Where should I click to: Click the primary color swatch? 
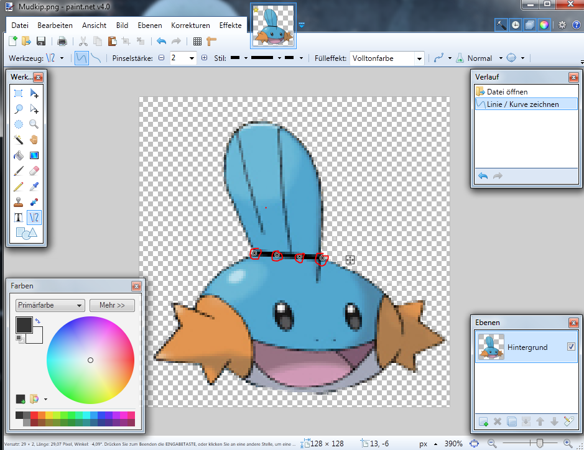click(x=24, y=325)
